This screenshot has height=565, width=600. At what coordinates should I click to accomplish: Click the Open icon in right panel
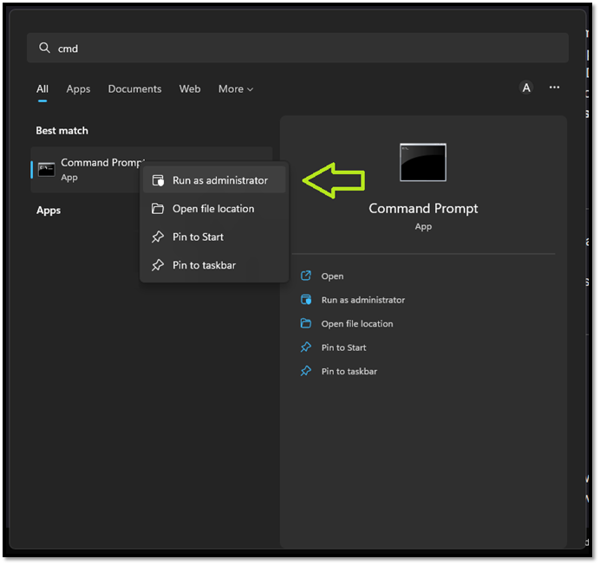pyautogui.click(x=305, y=276)
